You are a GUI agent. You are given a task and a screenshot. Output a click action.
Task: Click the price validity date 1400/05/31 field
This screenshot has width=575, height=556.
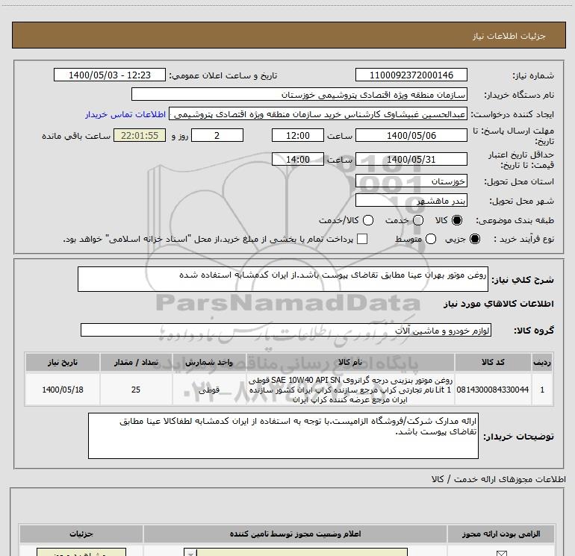coord(411,159)
